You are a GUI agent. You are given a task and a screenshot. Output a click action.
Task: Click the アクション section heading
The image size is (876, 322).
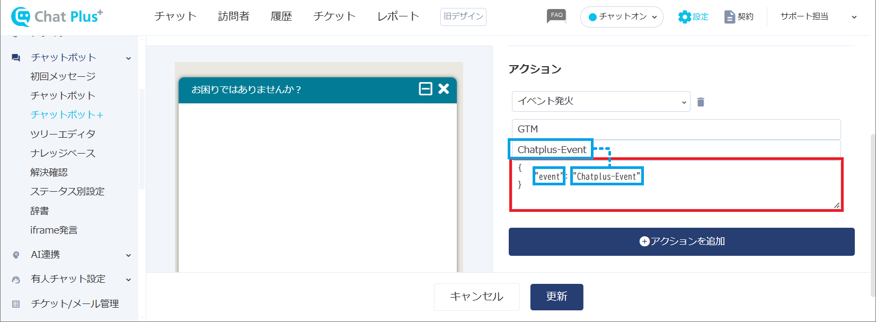click(x=535, y=69)
